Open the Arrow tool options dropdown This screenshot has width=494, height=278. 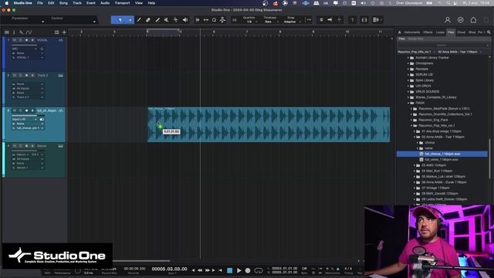click(x=130, y=20)
